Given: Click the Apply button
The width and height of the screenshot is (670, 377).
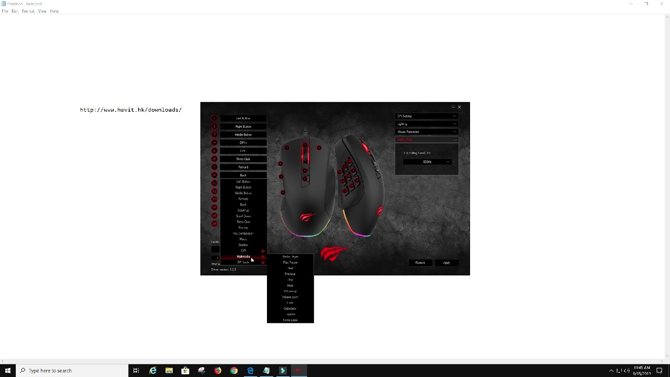Looking at the screenshot, I should pos(446,263).
